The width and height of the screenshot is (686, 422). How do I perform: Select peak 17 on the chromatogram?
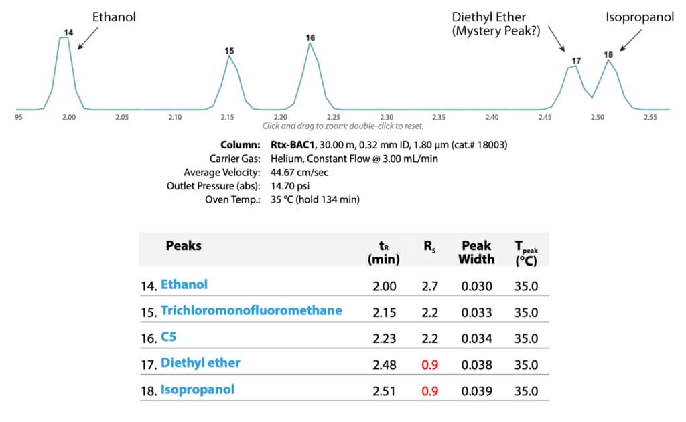tap(575, 66)
